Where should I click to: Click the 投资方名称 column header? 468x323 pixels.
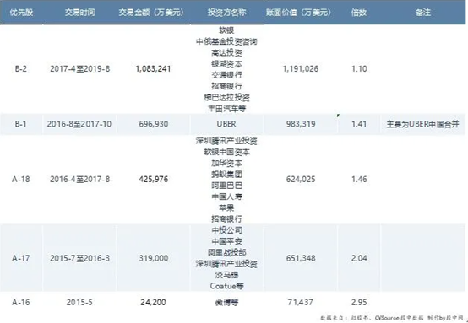coord(226,13)
